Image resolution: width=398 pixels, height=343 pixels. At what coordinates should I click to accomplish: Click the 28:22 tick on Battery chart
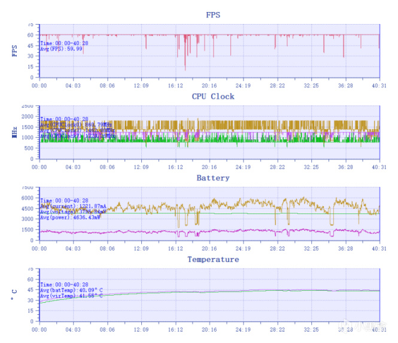point(277,248)
